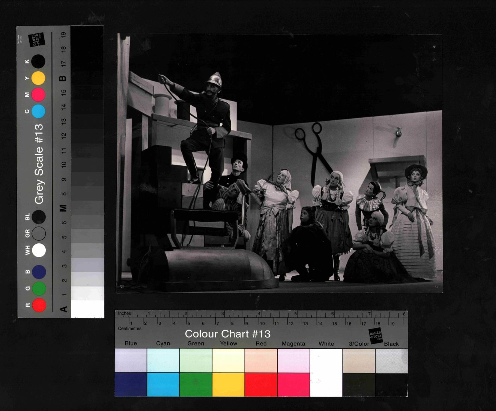
Task: Click the "Grey Scale #13" title text
Action: (x=39, y=164)
